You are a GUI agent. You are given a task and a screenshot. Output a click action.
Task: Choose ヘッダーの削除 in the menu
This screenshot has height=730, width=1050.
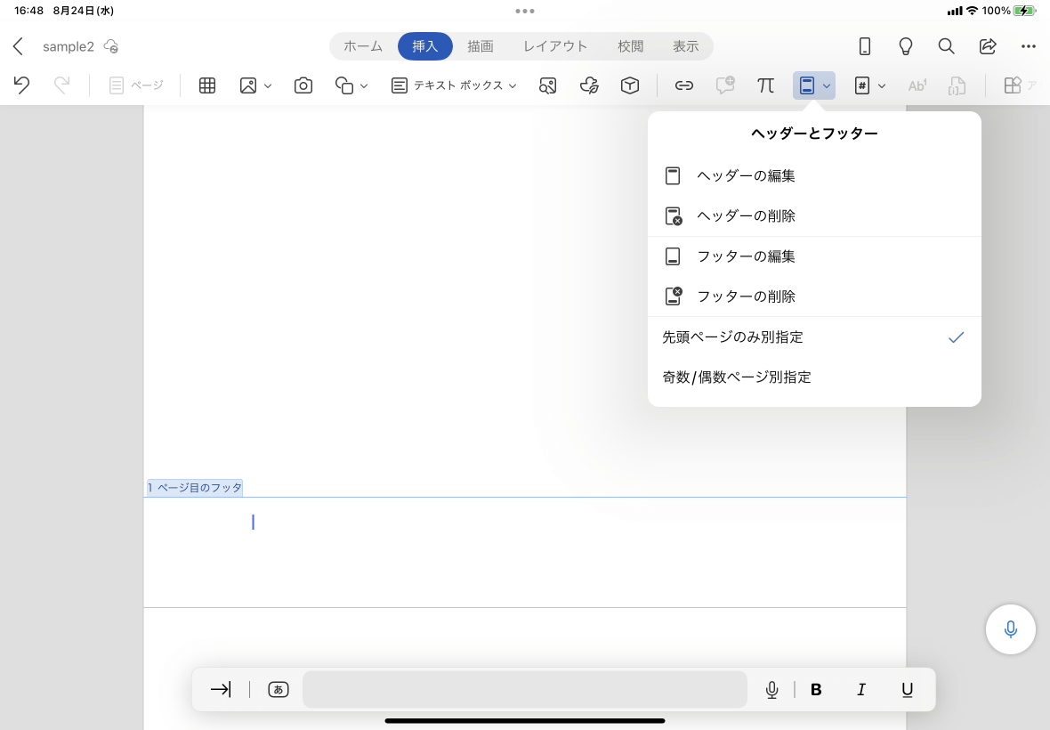coord(814,215)
